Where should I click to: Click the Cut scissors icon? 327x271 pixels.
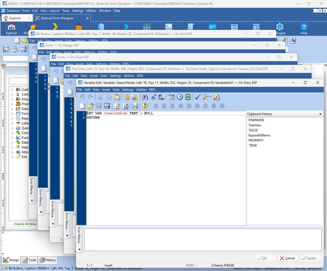pyautogui.click(x=100, y=97)
